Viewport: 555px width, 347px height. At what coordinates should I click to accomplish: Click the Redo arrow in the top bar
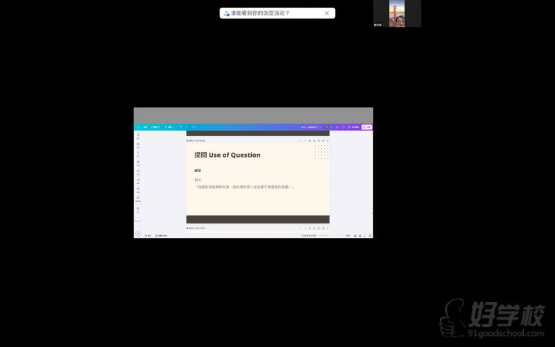tap(187, 127)
